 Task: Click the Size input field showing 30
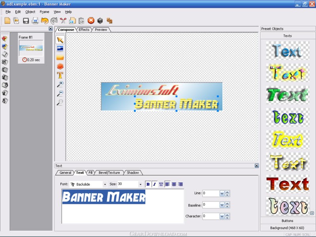(128, 184)
